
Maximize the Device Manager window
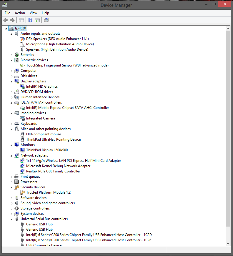214,4
